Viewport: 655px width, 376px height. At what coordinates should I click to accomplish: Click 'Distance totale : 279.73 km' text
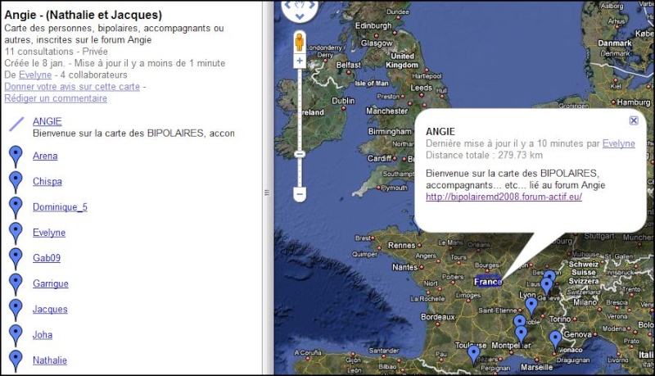[x=484, y=155]
